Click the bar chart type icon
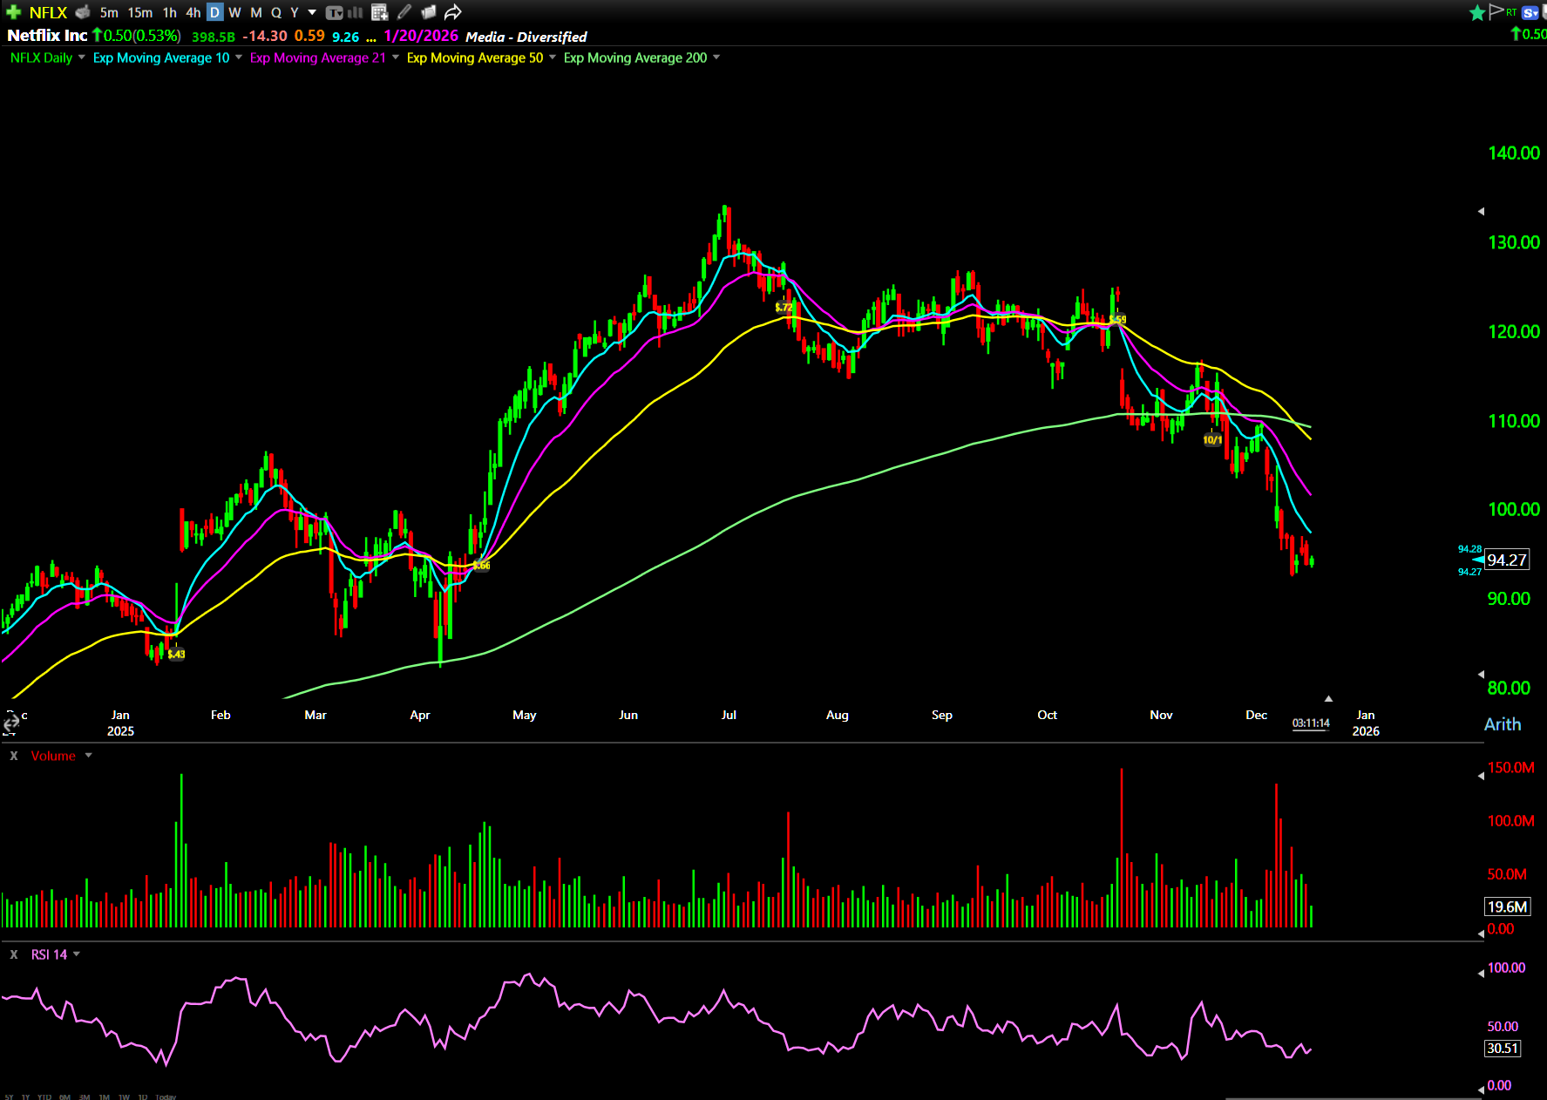 pyautogui.click(x=356, y=12)
